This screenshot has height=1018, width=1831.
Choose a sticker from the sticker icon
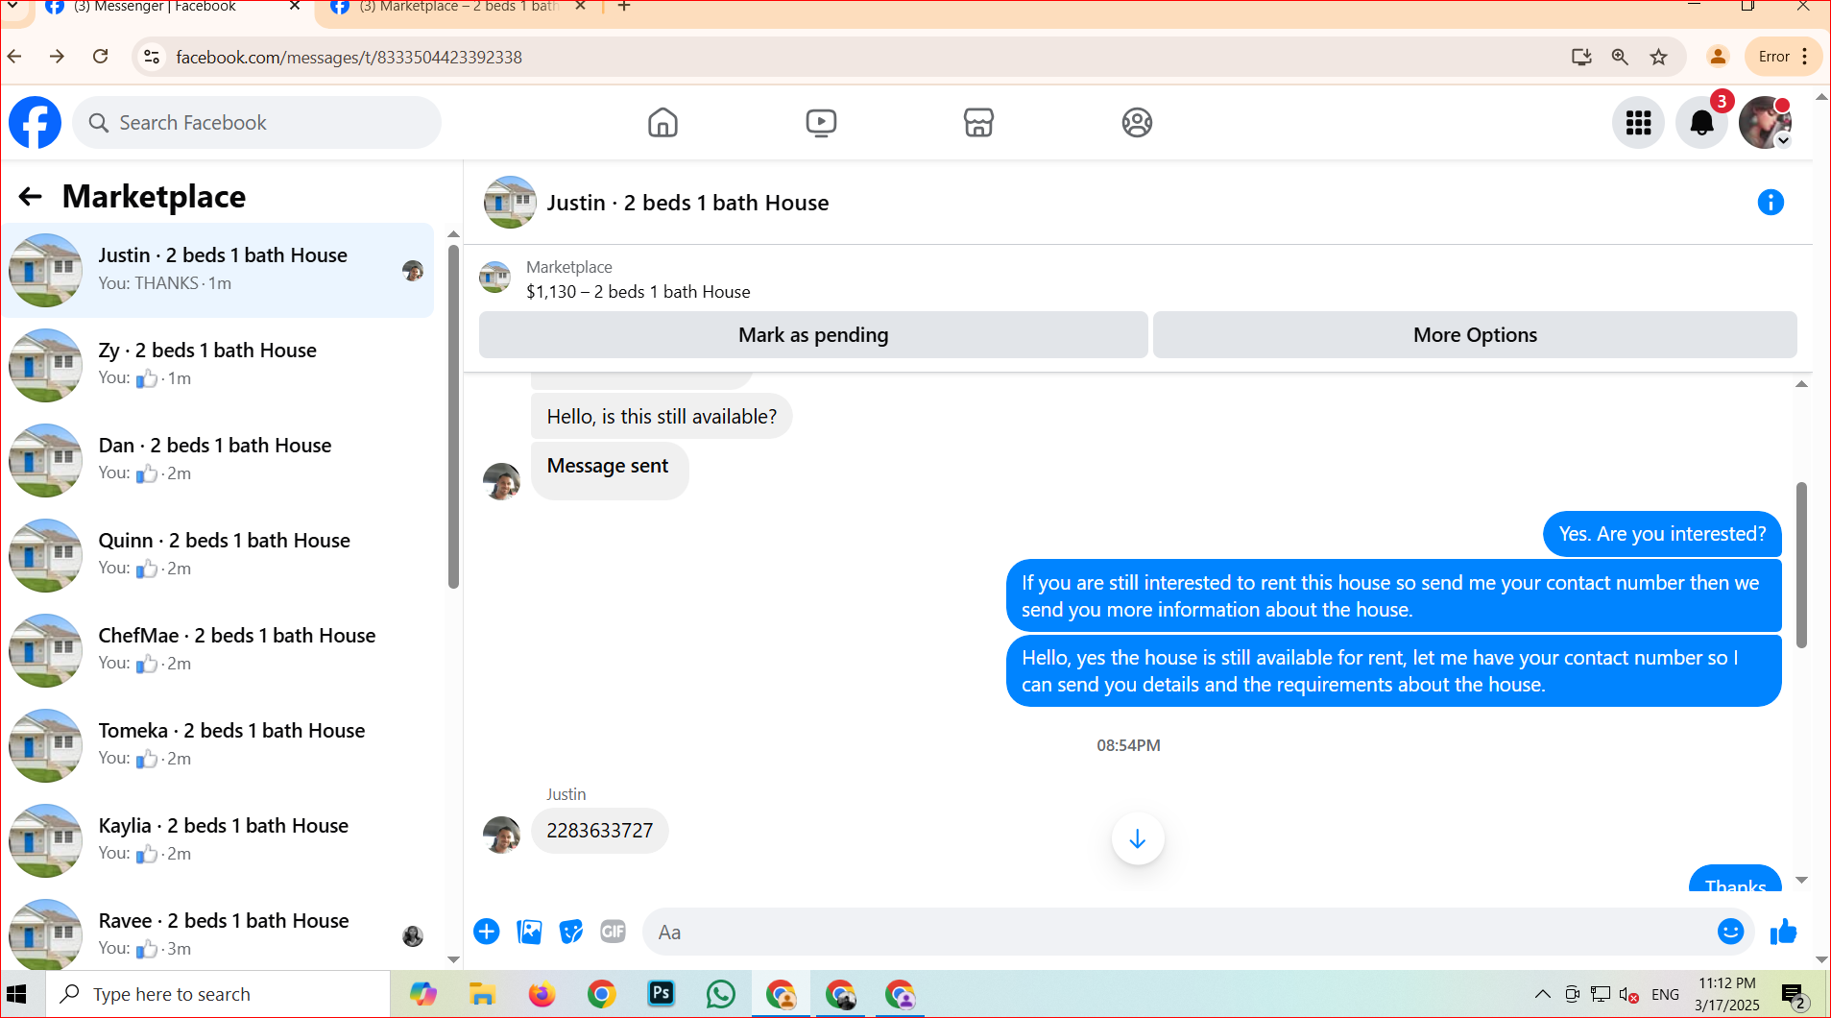(571, 932)
